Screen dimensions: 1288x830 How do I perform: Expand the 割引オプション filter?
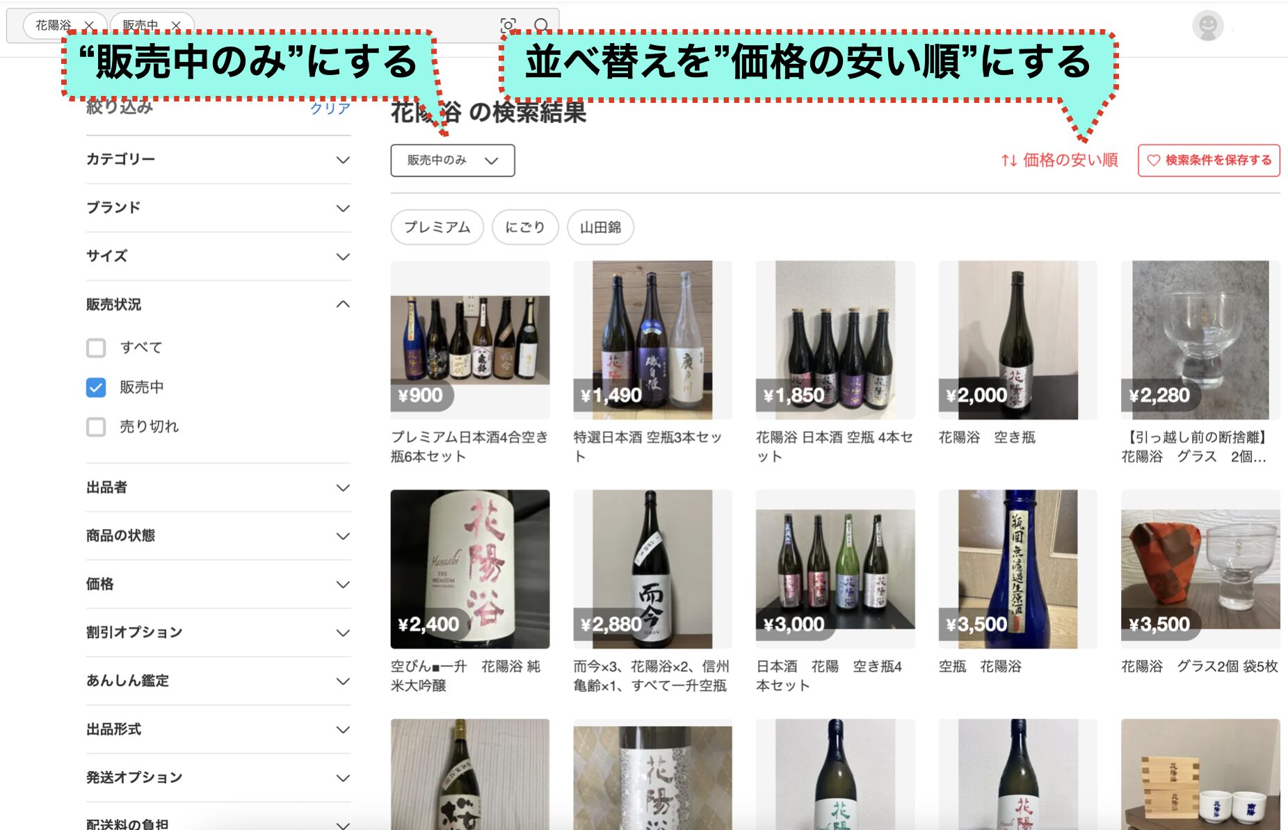pyautogui.click(x=218, y=633)
